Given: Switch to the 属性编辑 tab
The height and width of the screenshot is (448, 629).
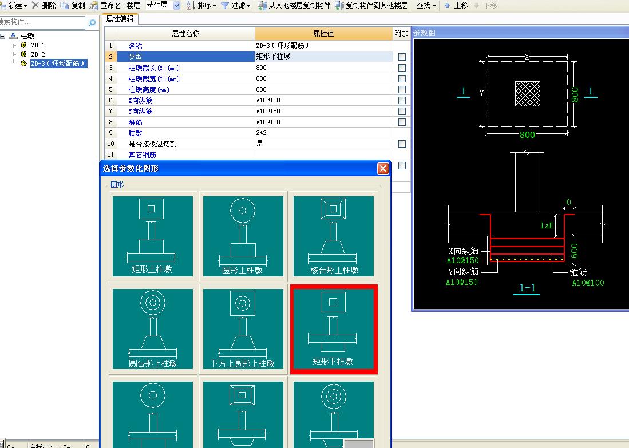Looking at the screenshot, I should pos(120,19).
